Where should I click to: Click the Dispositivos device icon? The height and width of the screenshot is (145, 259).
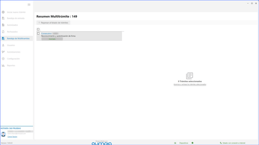point(175,143)
